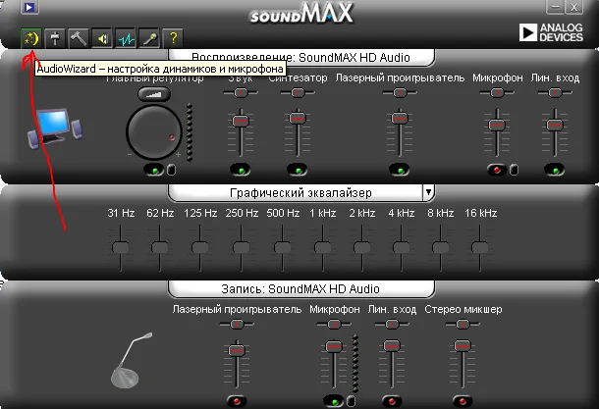599x409 pixels.
Task: Close the SoundMAX window
Action: point(573,7)
